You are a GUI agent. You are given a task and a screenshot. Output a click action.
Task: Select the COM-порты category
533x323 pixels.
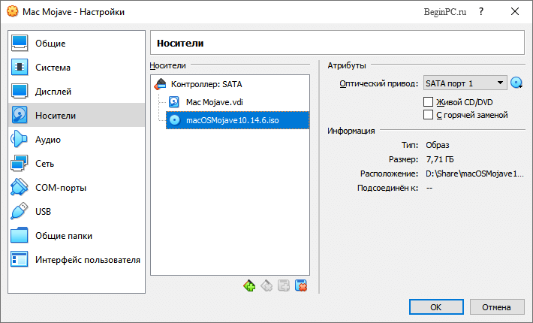tap(77, 187)
